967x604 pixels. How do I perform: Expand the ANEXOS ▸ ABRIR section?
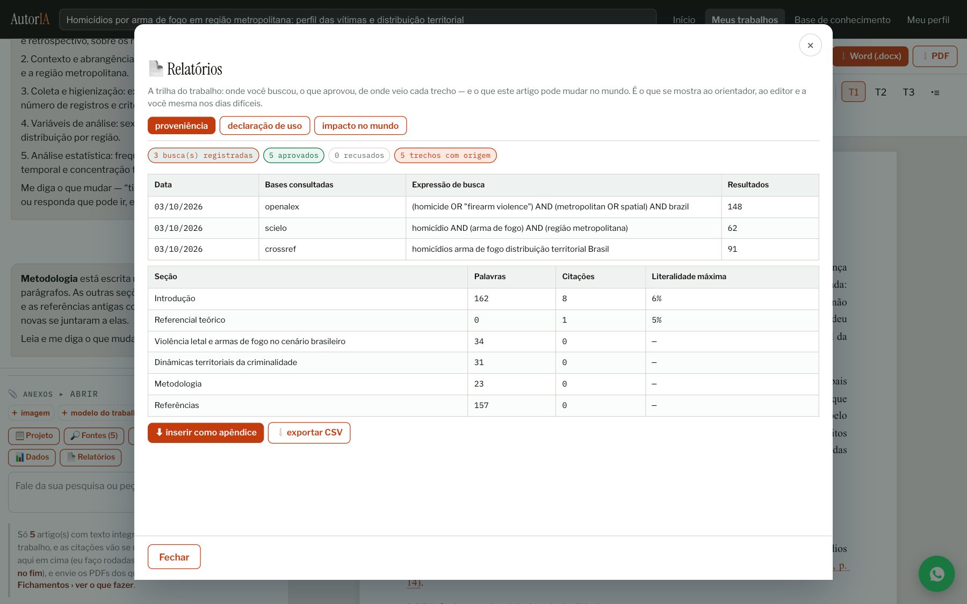click(x=54, y=394)
